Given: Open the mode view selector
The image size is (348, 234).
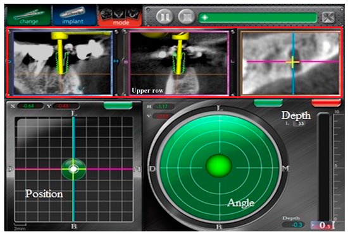Looking at the screenshot, I should coord(120,16).
